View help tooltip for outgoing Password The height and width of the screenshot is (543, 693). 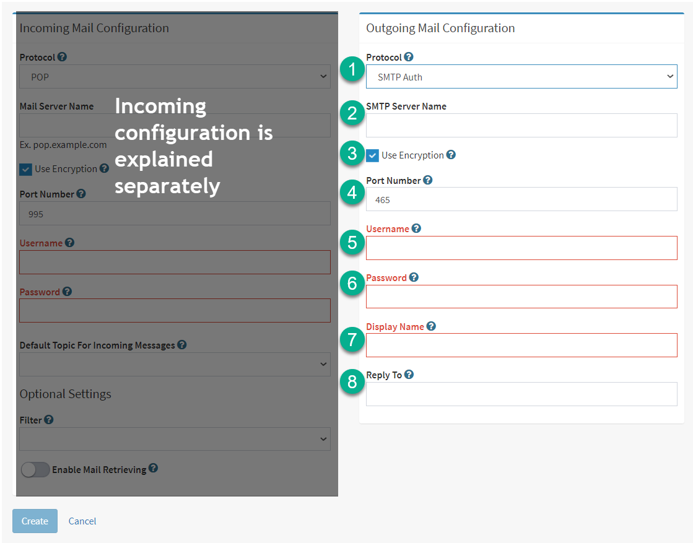pos(414,277)
